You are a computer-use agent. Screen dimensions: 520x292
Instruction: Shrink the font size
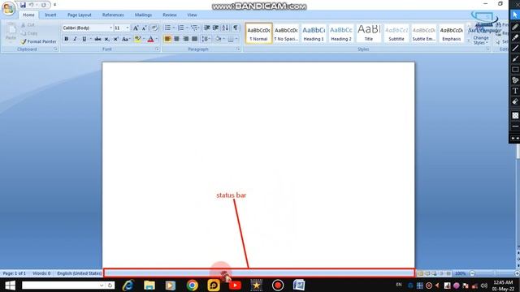[x=145, y=28]
